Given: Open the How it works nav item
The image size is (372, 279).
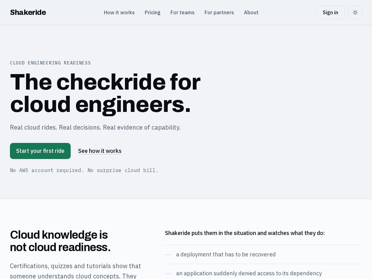Looking at the screenshot, I should [x=119, y=12].
